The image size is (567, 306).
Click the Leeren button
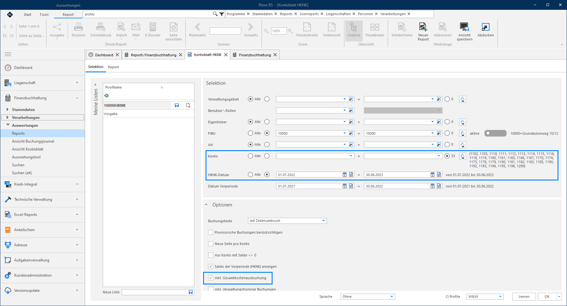524,297
